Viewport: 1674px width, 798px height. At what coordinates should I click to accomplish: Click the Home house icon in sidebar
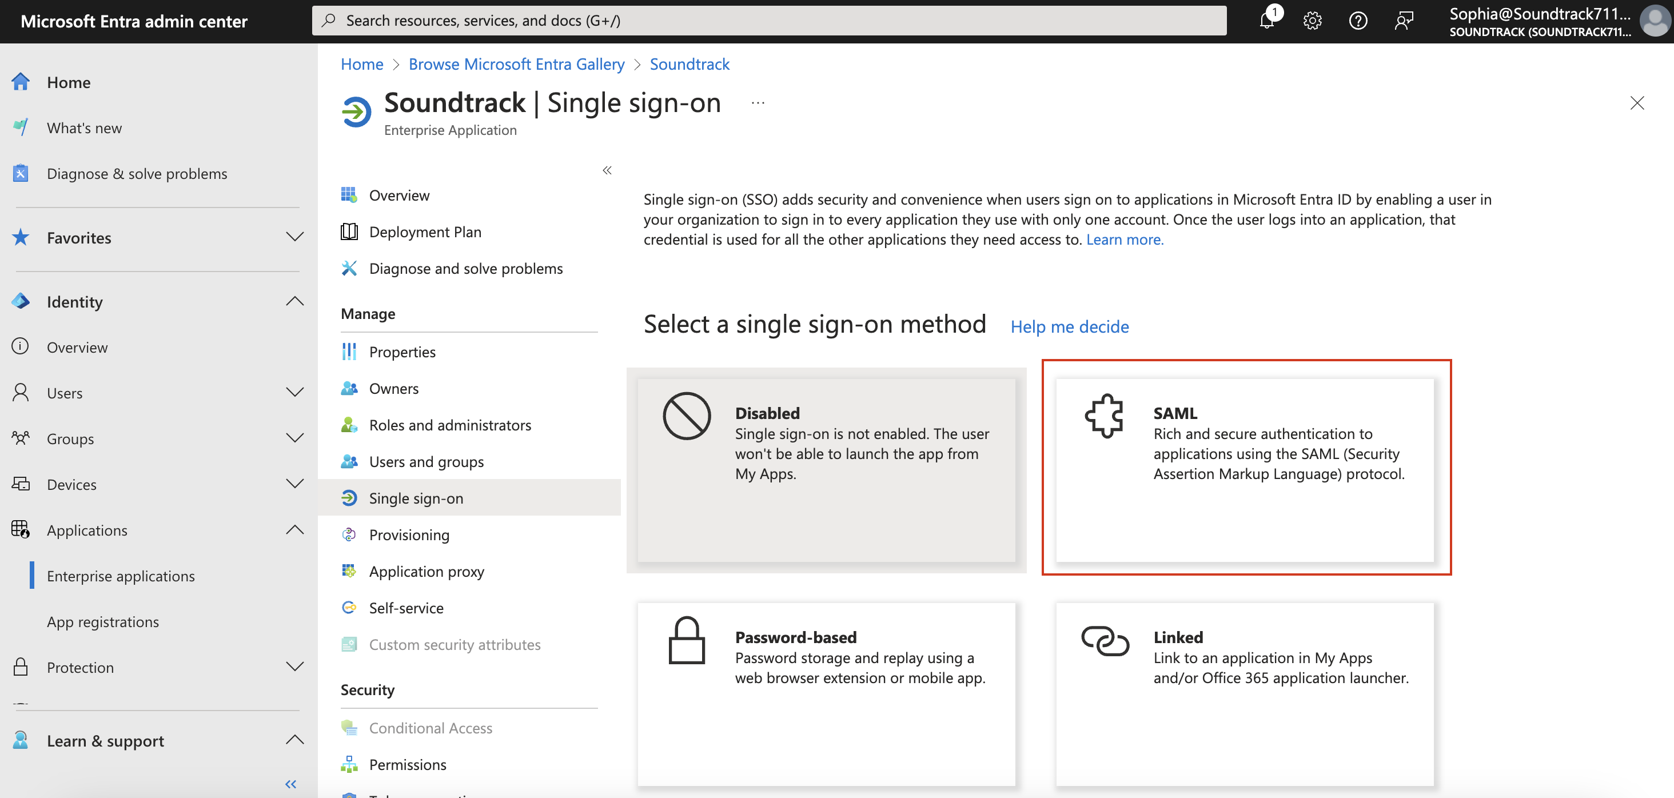[21, 82]
